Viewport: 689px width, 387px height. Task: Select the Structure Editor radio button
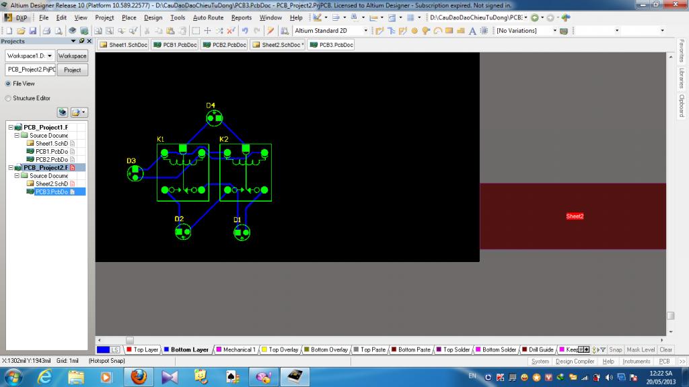(8, 98)
